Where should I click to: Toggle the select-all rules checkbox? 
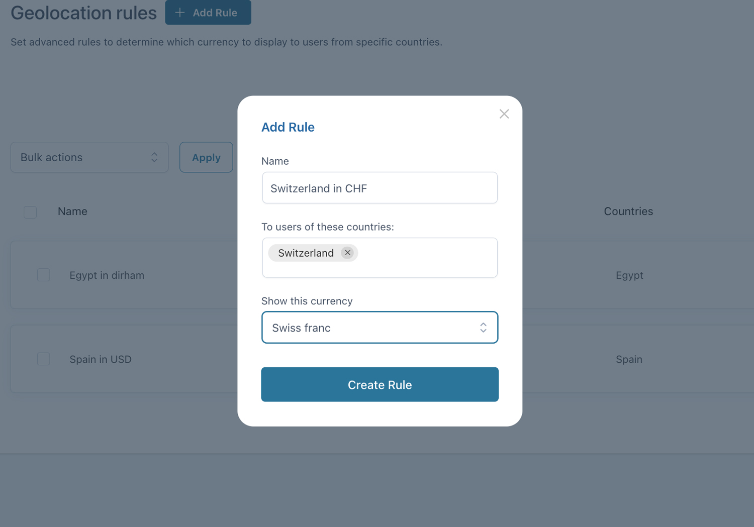click(x=30, y=212)
